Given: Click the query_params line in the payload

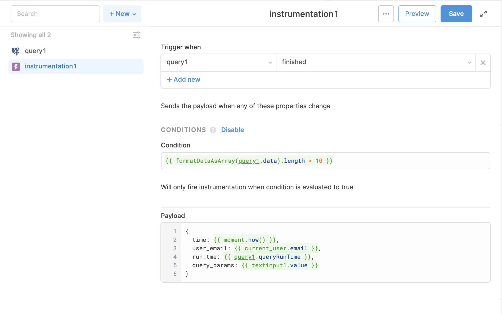Looking at the screenshot, I should tap(255, 265).
